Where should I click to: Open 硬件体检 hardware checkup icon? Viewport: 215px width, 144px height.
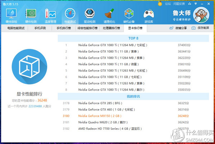11,16
